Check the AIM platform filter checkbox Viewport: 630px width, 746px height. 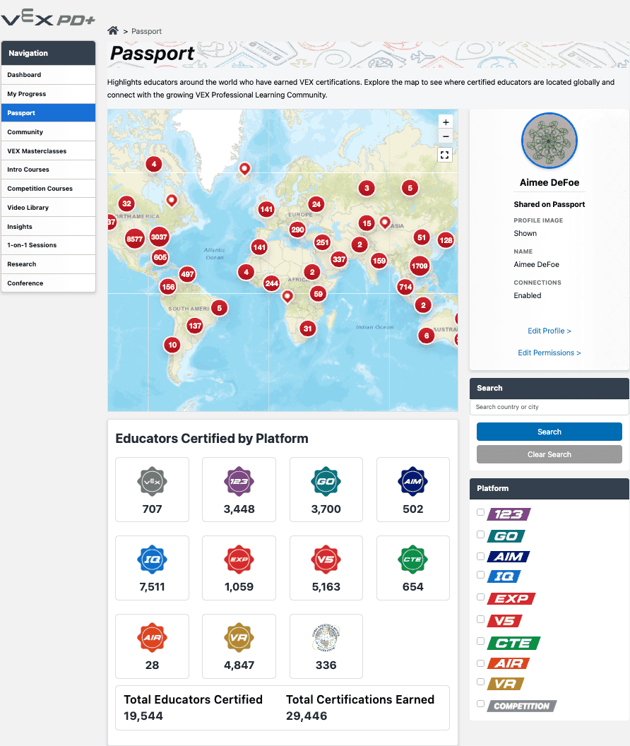coord(480,556)
